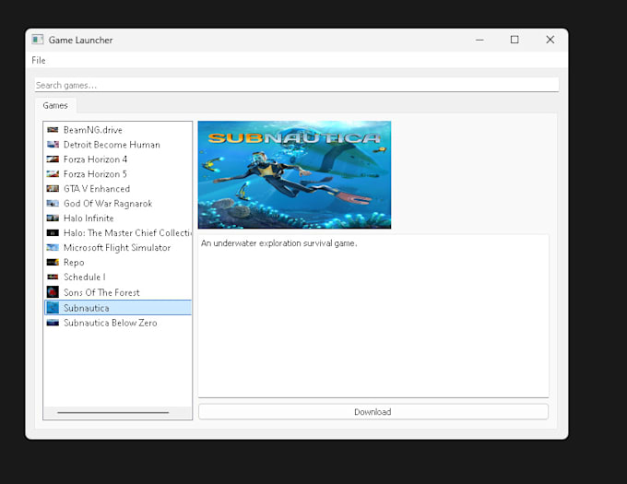
Task: Close the Game Launcher window
Action: 550,40
